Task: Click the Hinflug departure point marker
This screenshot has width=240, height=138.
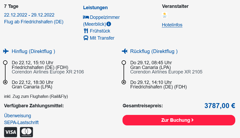Action: [x=5, y=63]
